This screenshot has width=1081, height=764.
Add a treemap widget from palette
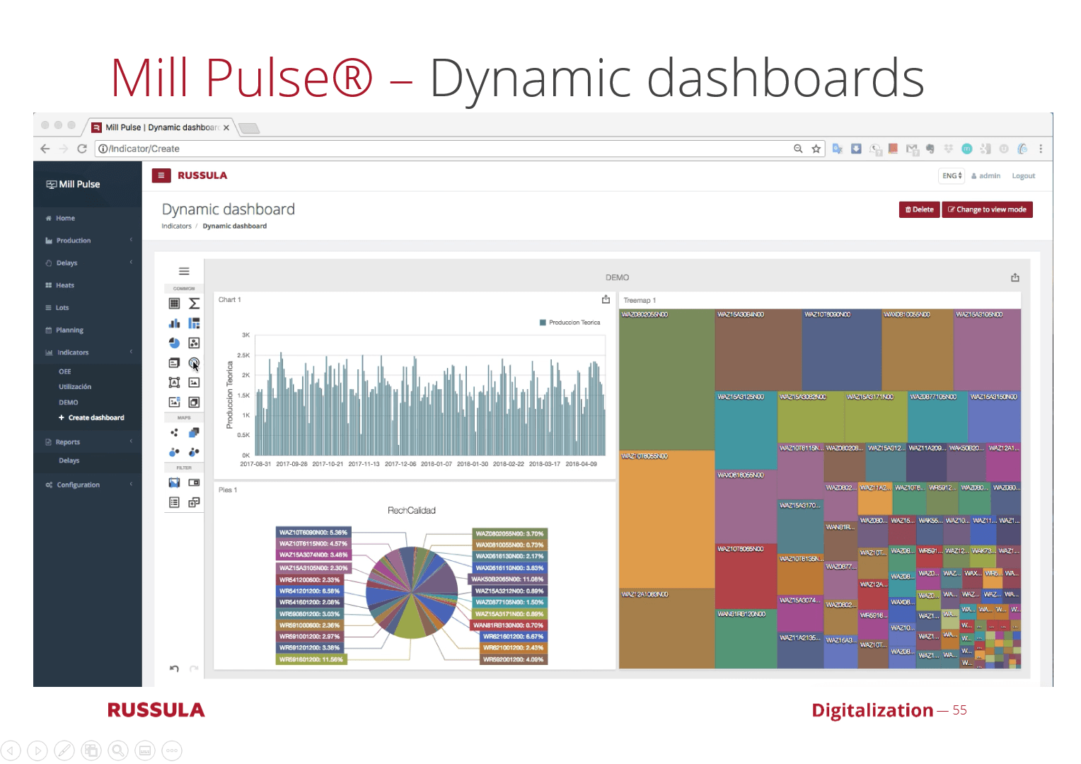194,323
